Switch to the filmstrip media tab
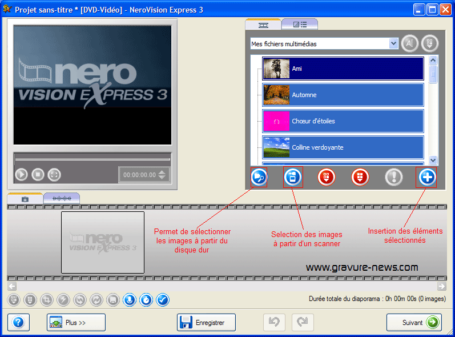The width and height of the screenshot is (455, 337). click(263, 25)
